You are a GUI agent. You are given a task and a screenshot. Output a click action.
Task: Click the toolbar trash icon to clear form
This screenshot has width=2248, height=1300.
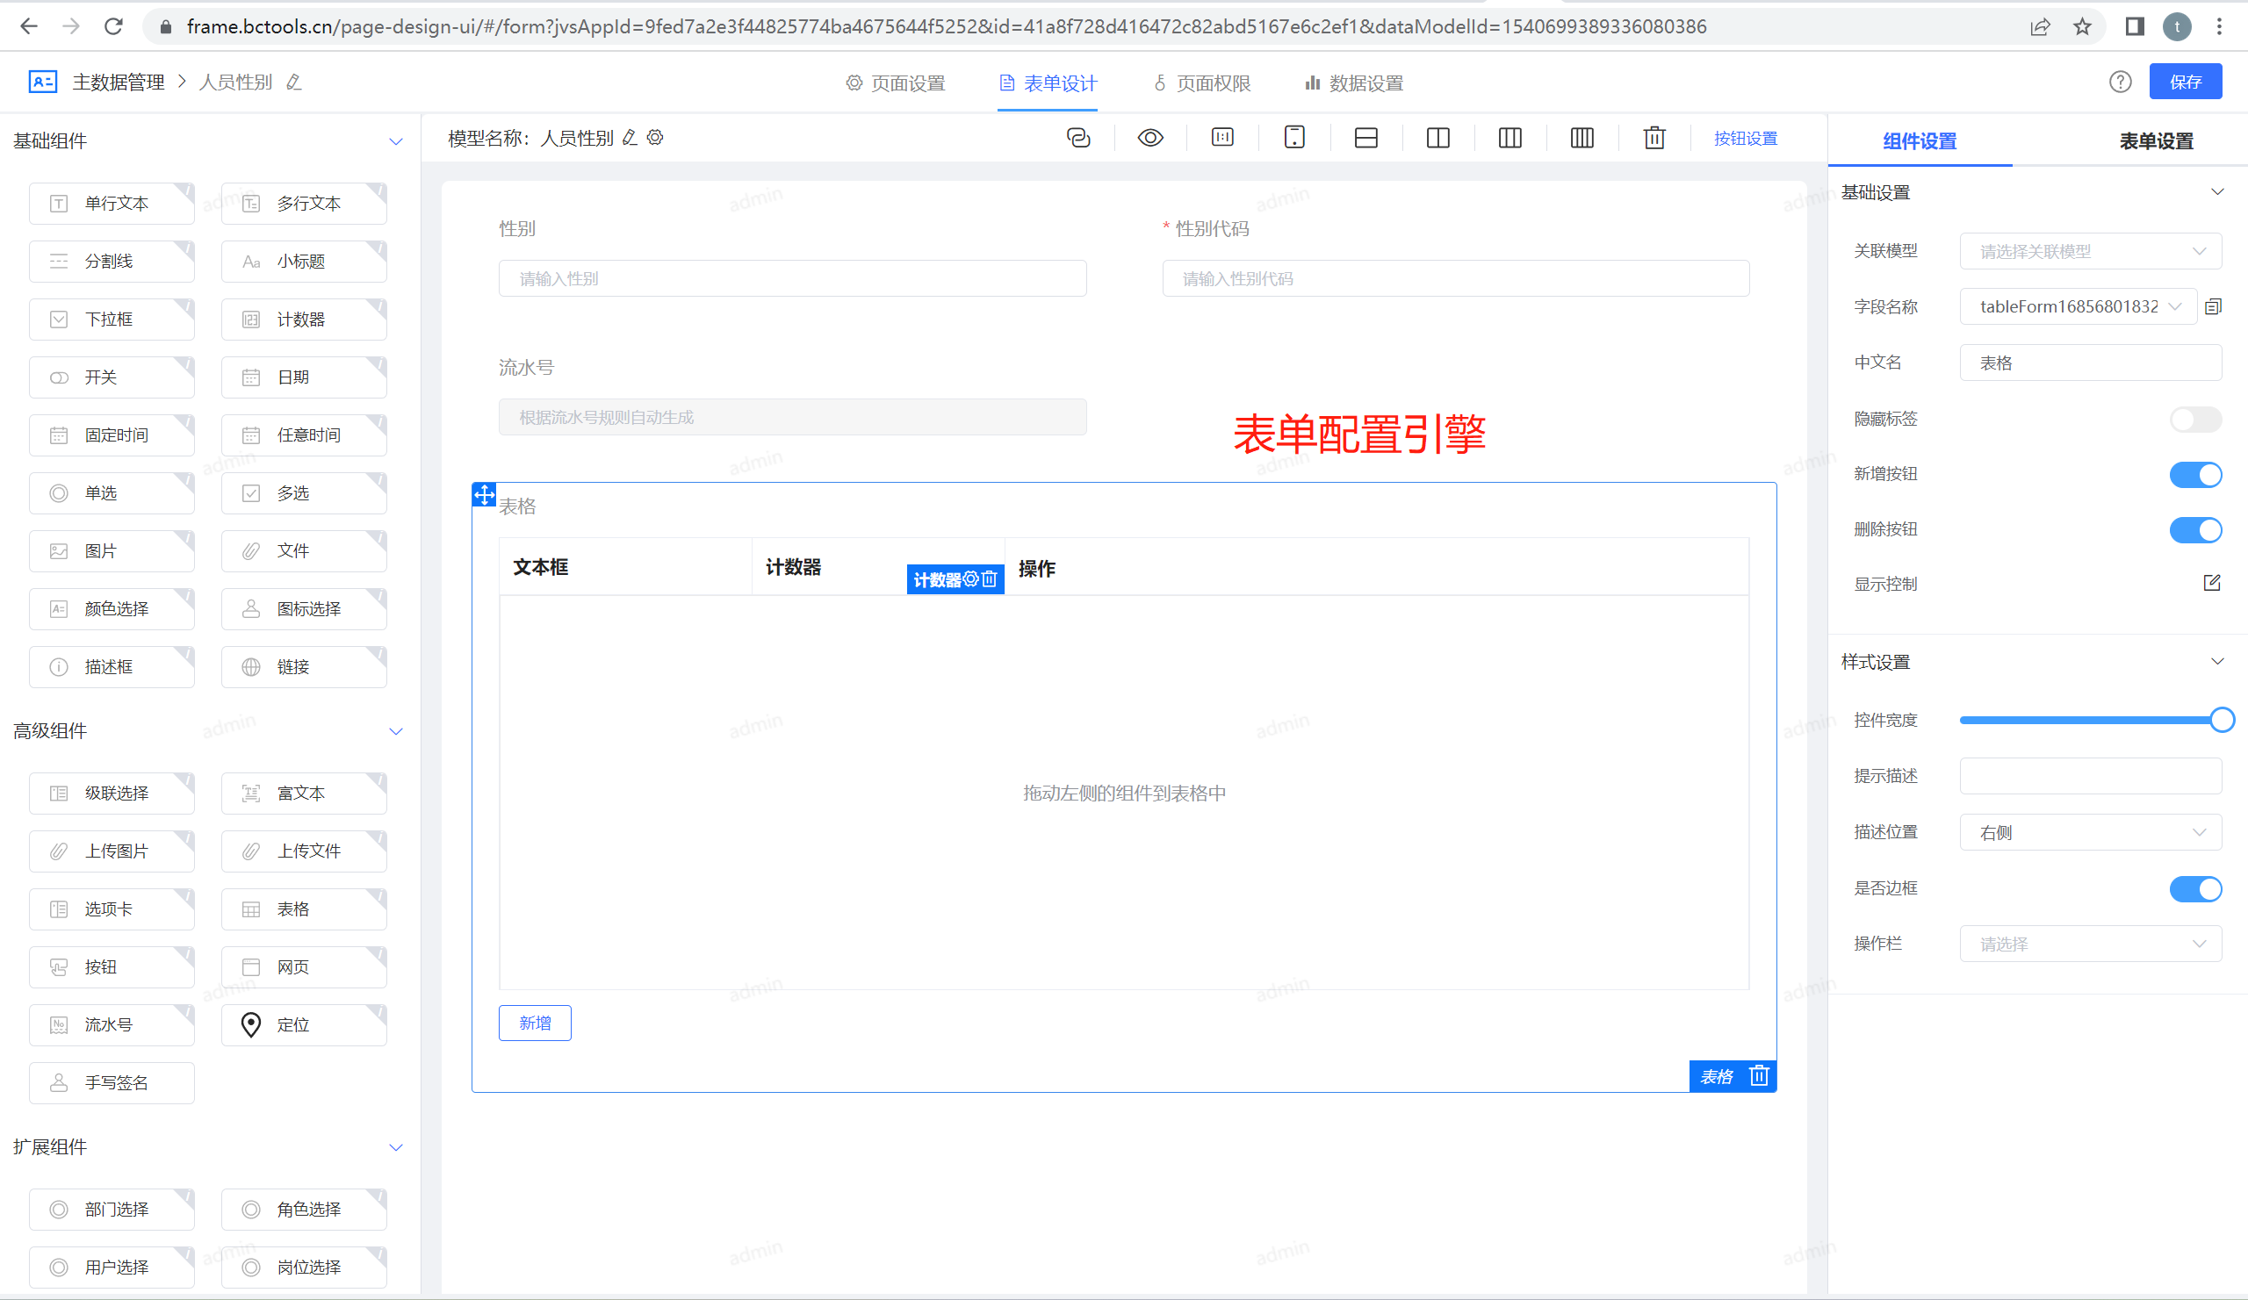(1654, 138)
